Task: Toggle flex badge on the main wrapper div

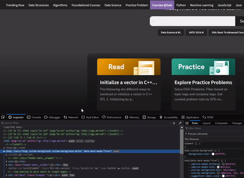Action: pos(72,175)
